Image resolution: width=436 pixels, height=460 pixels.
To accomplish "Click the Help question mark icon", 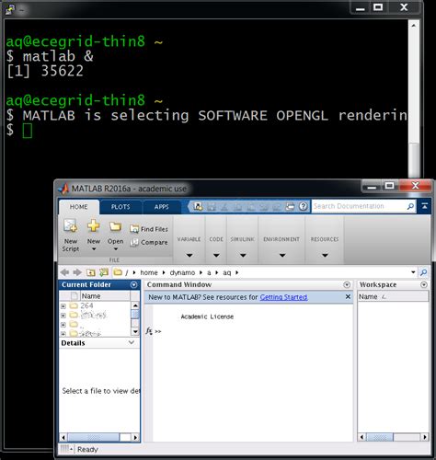I will pyautogui.click(x=304, y=206).
